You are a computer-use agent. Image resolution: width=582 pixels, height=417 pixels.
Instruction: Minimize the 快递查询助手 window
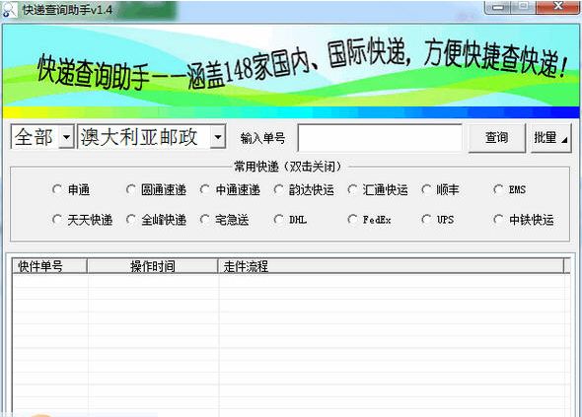498,7
